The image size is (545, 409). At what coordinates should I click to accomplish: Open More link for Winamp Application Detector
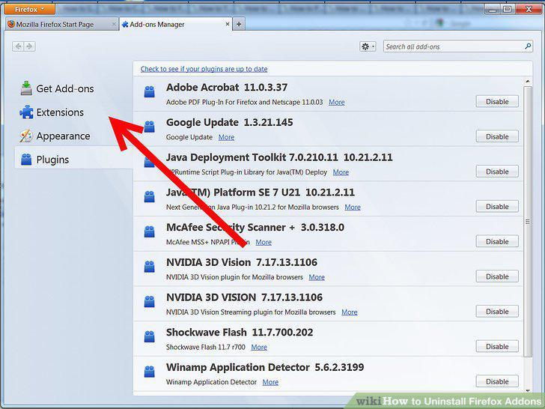pyautogui.click(x=270, y=382)
